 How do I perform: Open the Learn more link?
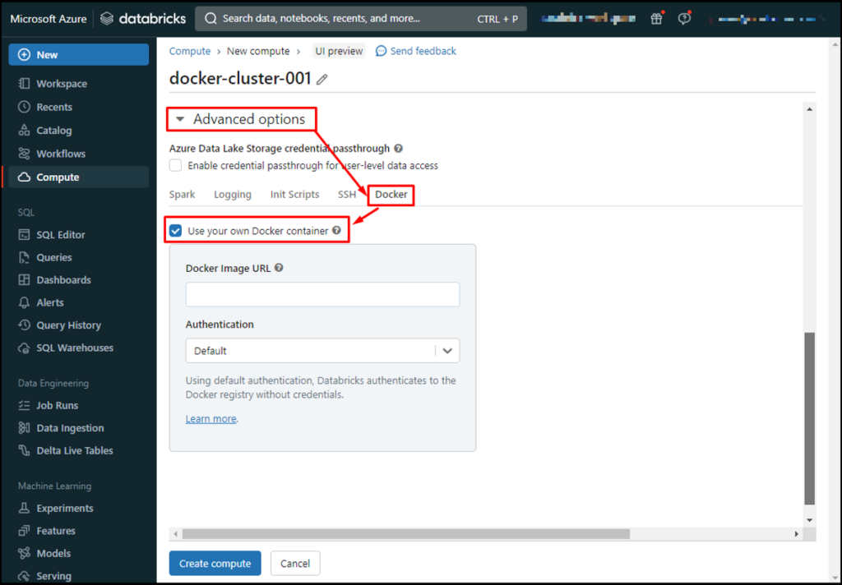(210, 419)
